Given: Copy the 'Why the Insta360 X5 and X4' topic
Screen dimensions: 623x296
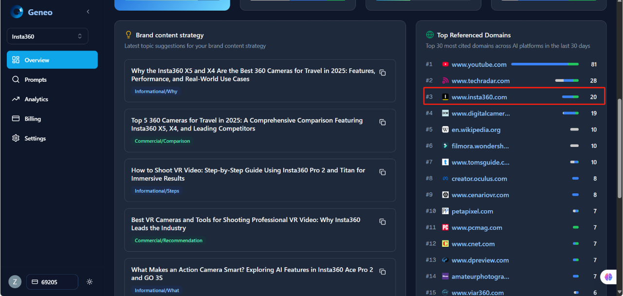Looking at the screenshot, I should 383,73.
